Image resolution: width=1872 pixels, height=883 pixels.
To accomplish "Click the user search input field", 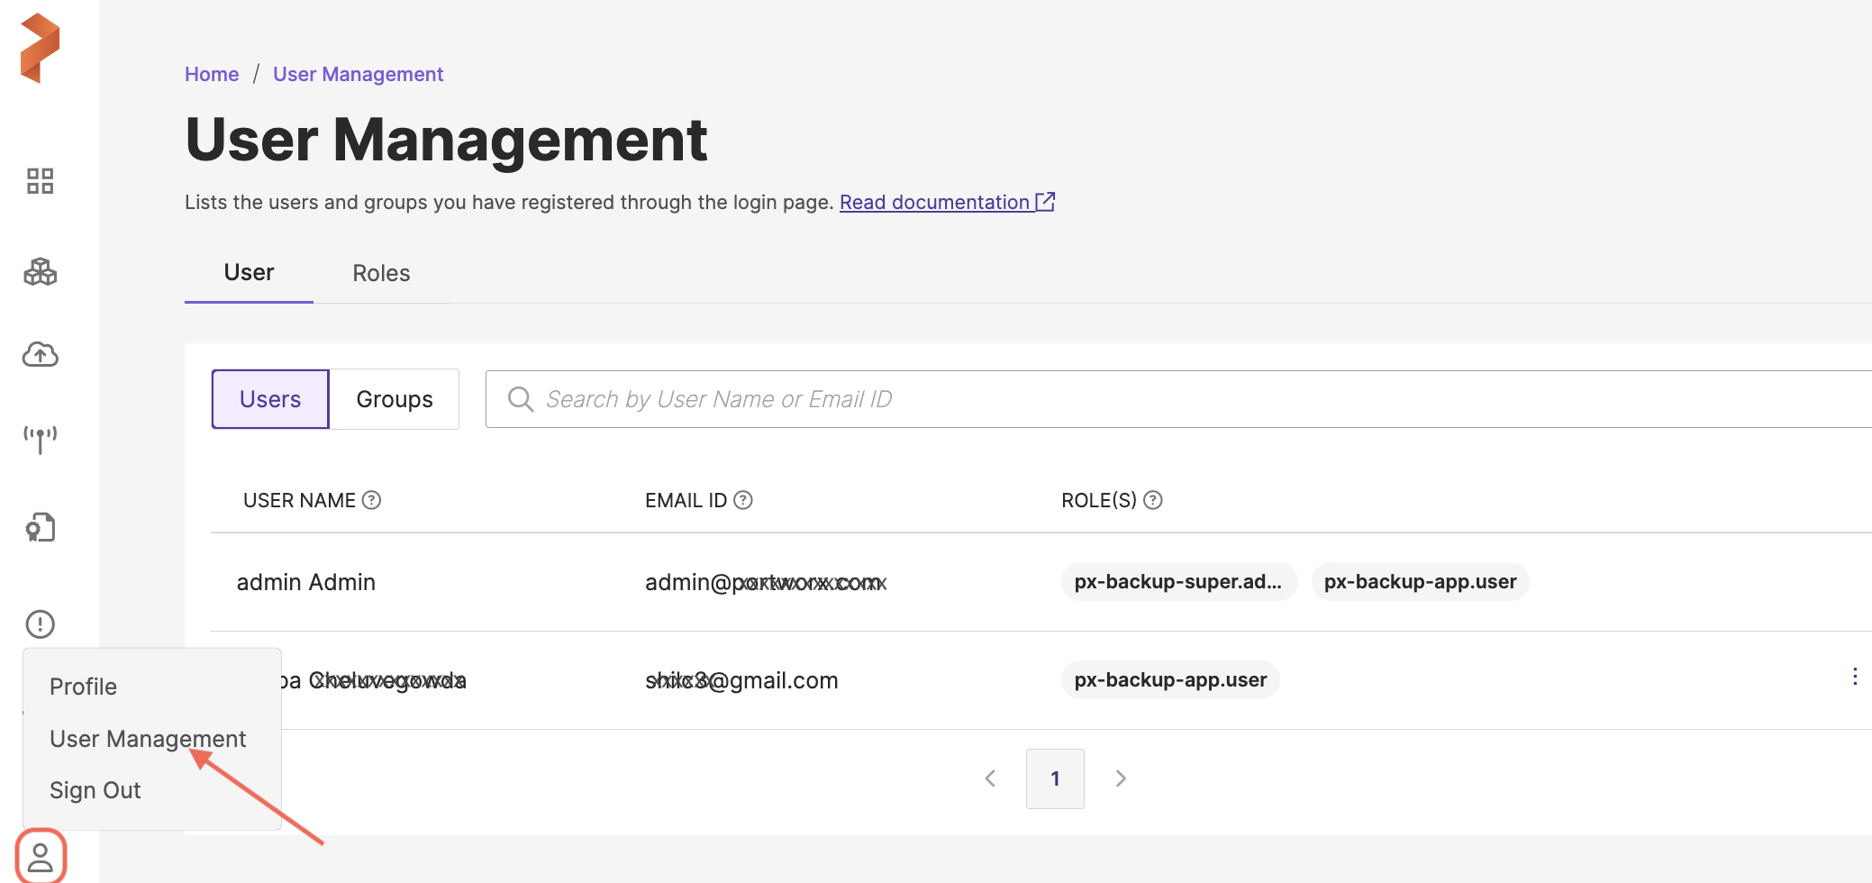I will (1171, 399).
